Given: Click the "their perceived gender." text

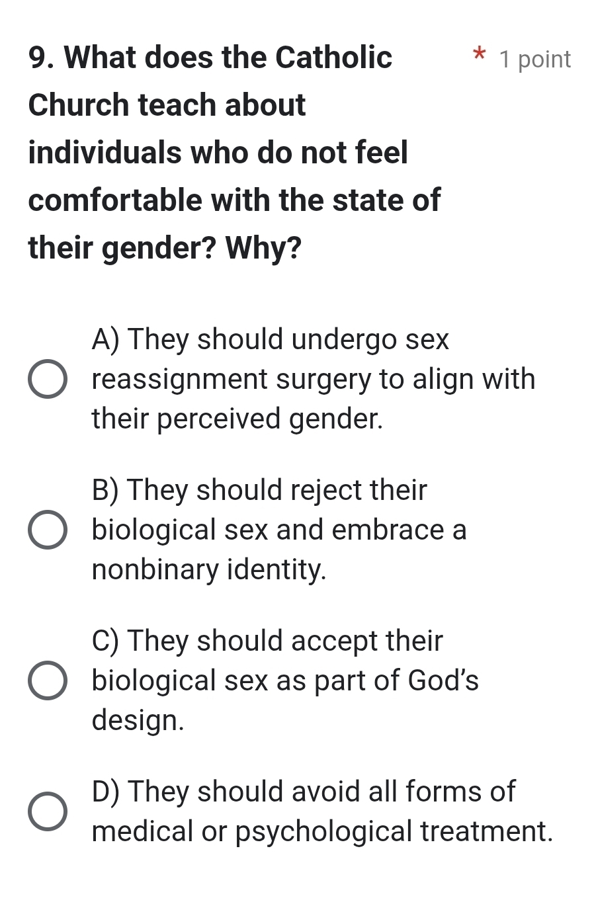Looking at the screenshot, I should [x=237, y=419].
